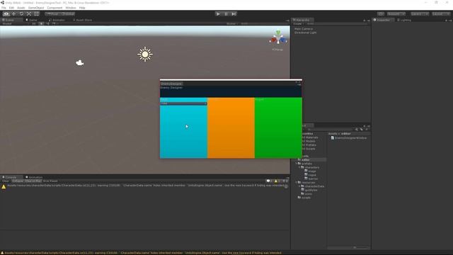
Task: Open the Shaded draw mode dropdown
Action: point(15,23)
